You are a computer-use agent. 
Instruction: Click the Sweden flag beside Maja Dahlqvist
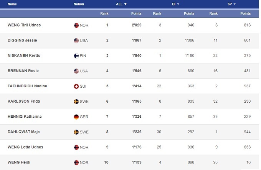[76, 132]
